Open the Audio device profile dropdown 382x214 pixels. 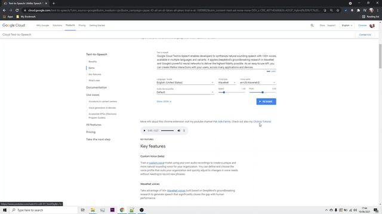point(185,92)
